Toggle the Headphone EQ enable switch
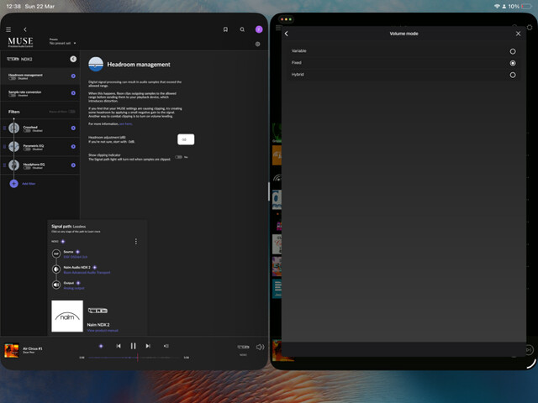This screenshot has width=538, height=403. click(x=27, y=168)
